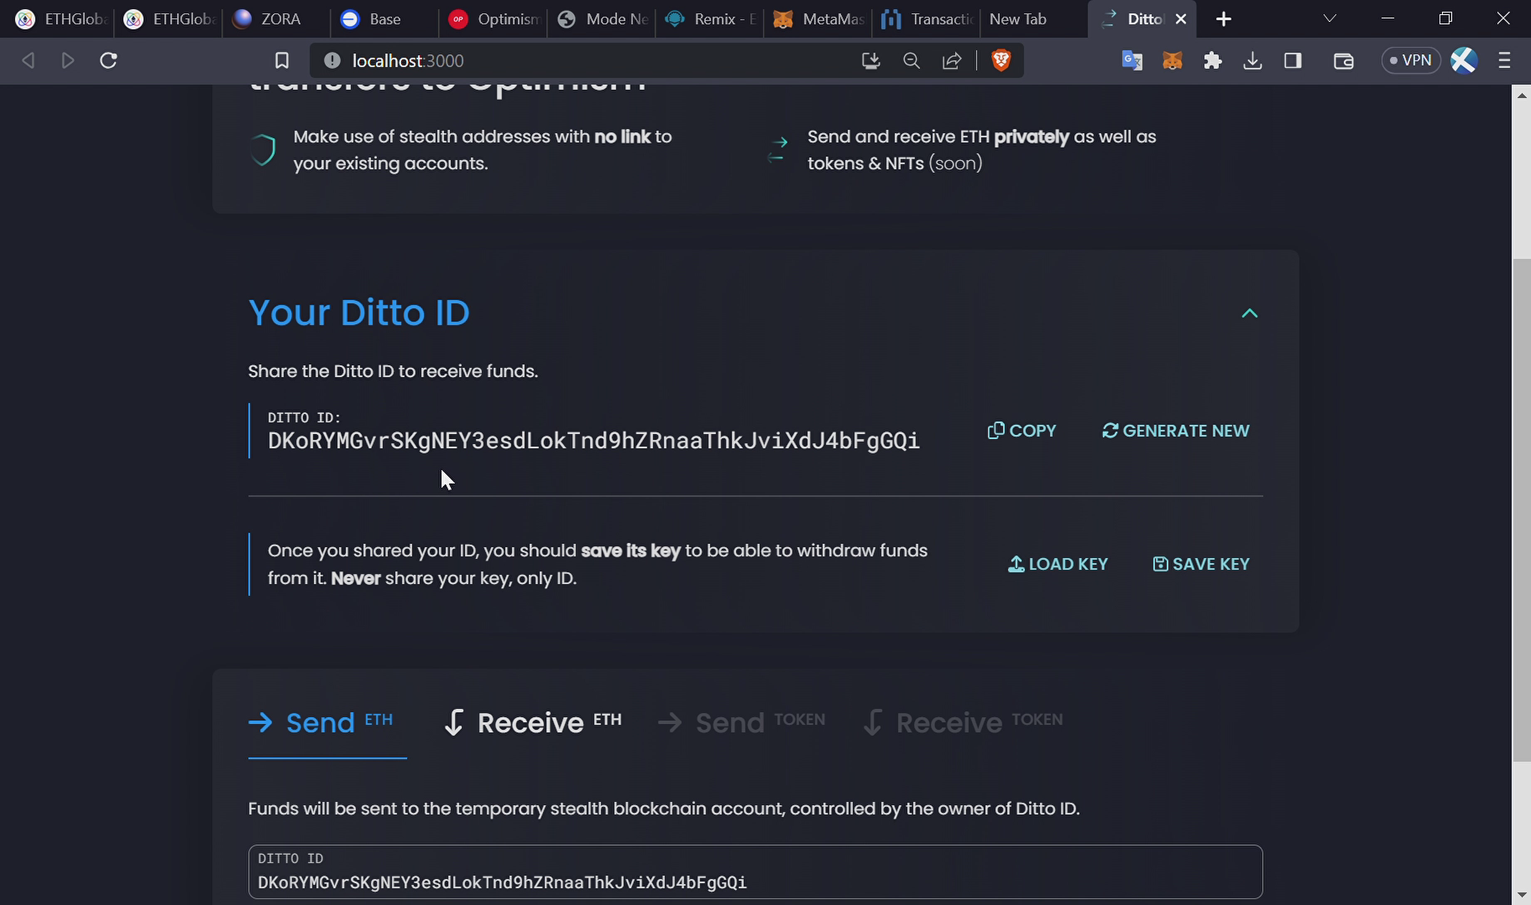
Task: Show browser downloads
Action: [x=1252, y=61]
